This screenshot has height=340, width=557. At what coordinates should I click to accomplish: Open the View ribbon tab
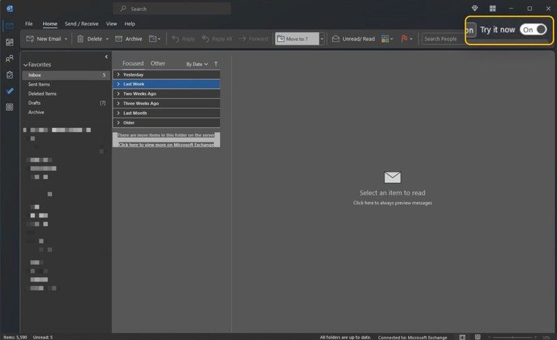111,24
